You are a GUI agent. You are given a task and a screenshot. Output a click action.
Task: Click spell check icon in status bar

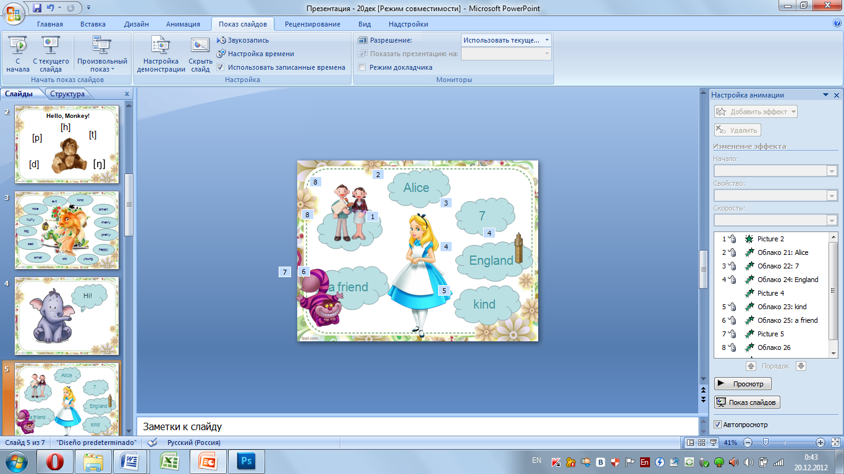click(x=153, y=443)
